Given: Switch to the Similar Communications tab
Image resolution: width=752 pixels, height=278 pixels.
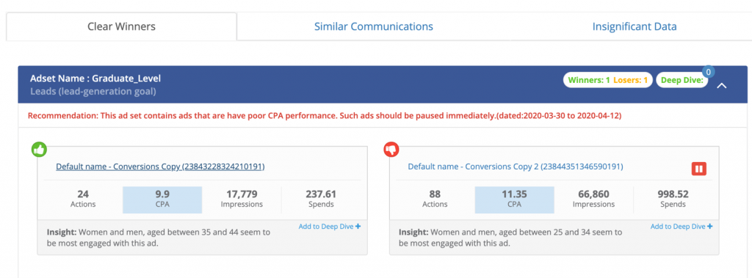Looking at the screenshot, I should 374,26.
